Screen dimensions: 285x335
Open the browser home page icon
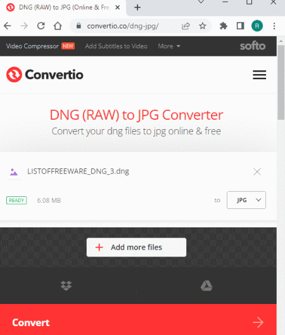pos(58,26)
